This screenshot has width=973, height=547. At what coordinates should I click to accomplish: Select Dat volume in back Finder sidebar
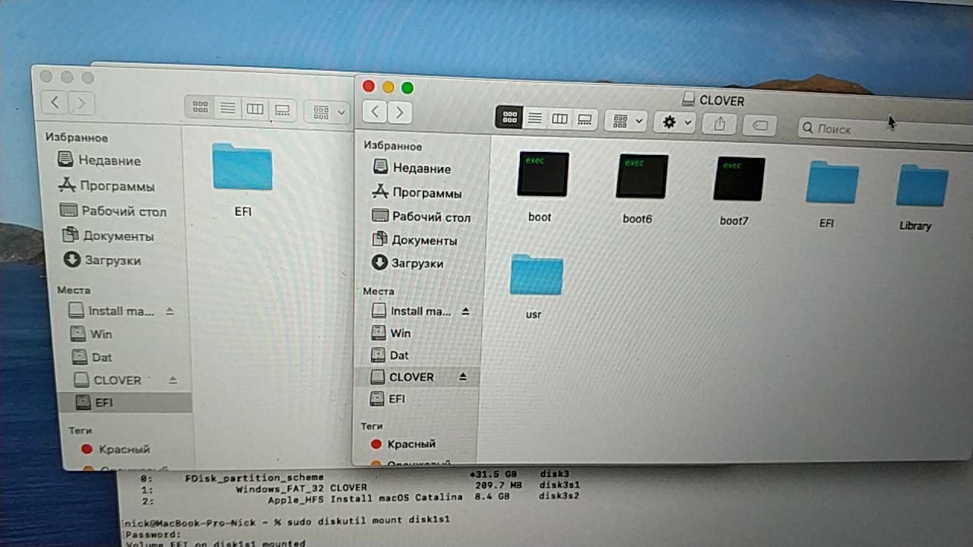tap(92, 356)
